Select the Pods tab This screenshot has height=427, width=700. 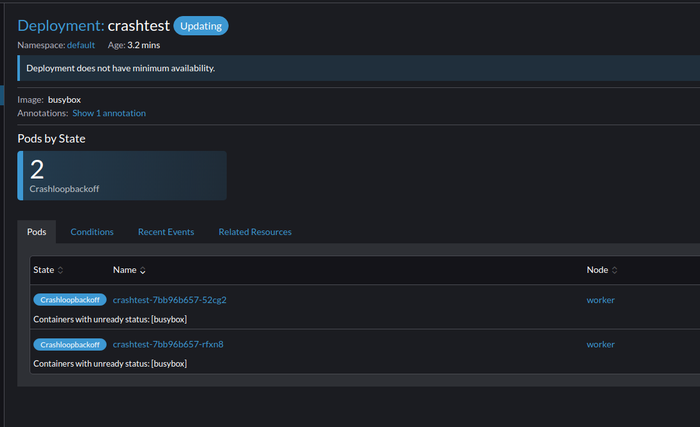pyautogui.click(x=37, y=231)
